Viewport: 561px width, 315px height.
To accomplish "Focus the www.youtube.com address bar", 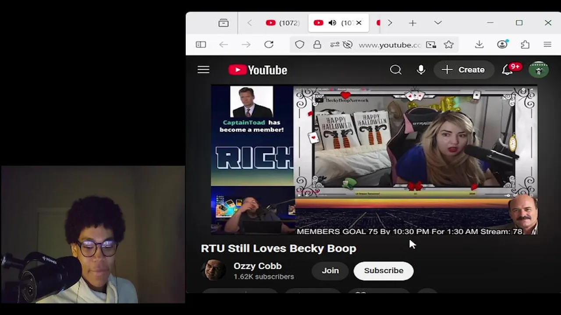I will pyautogui.click(x=390, y=45).
